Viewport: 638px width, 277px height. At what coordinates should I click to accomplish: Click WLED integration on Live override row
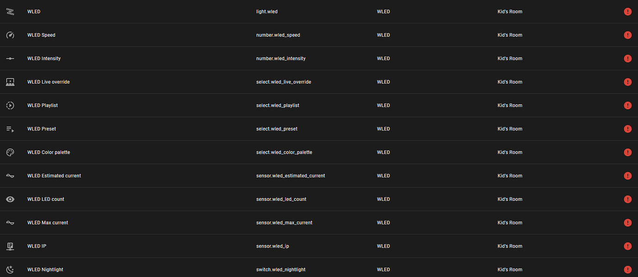tap(383, 82)
